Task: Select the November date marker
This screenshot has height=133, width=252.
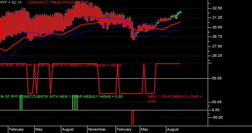Action: [x=97, y=129]
